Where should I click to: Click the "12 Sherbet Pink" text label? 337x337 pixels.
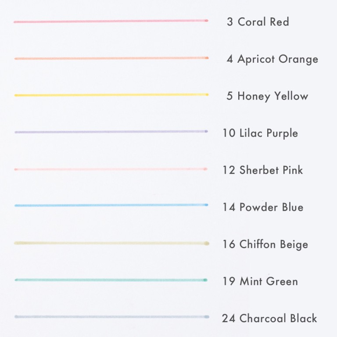(x=263, y=170)
